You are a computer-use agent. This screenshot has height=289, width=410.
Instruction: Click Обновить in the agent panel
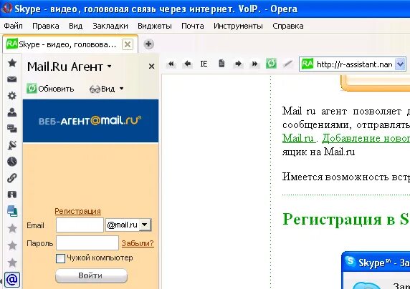[50, 89]
